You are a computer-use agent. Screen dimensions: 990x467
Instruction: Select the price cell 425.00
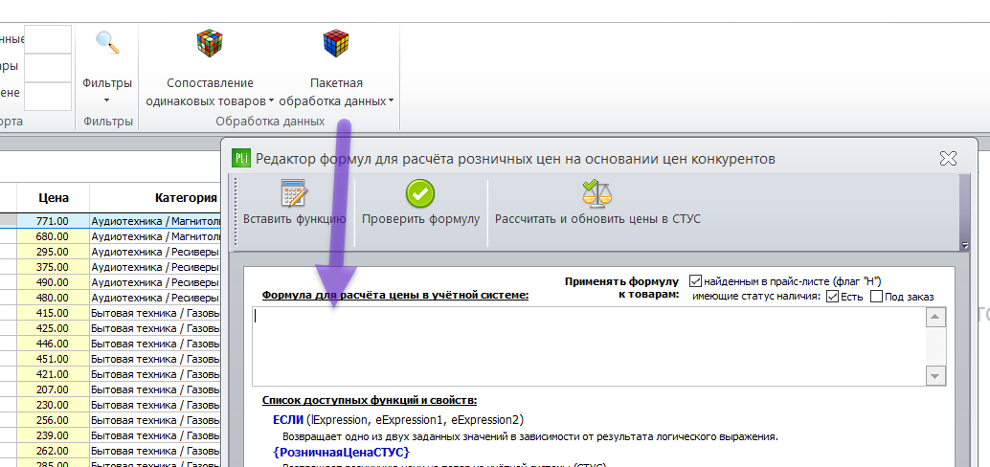click(53, 328)
